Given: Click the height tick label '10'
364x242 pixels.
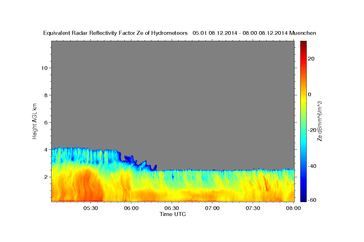Looking at the screenshot, I should point(44,68).
